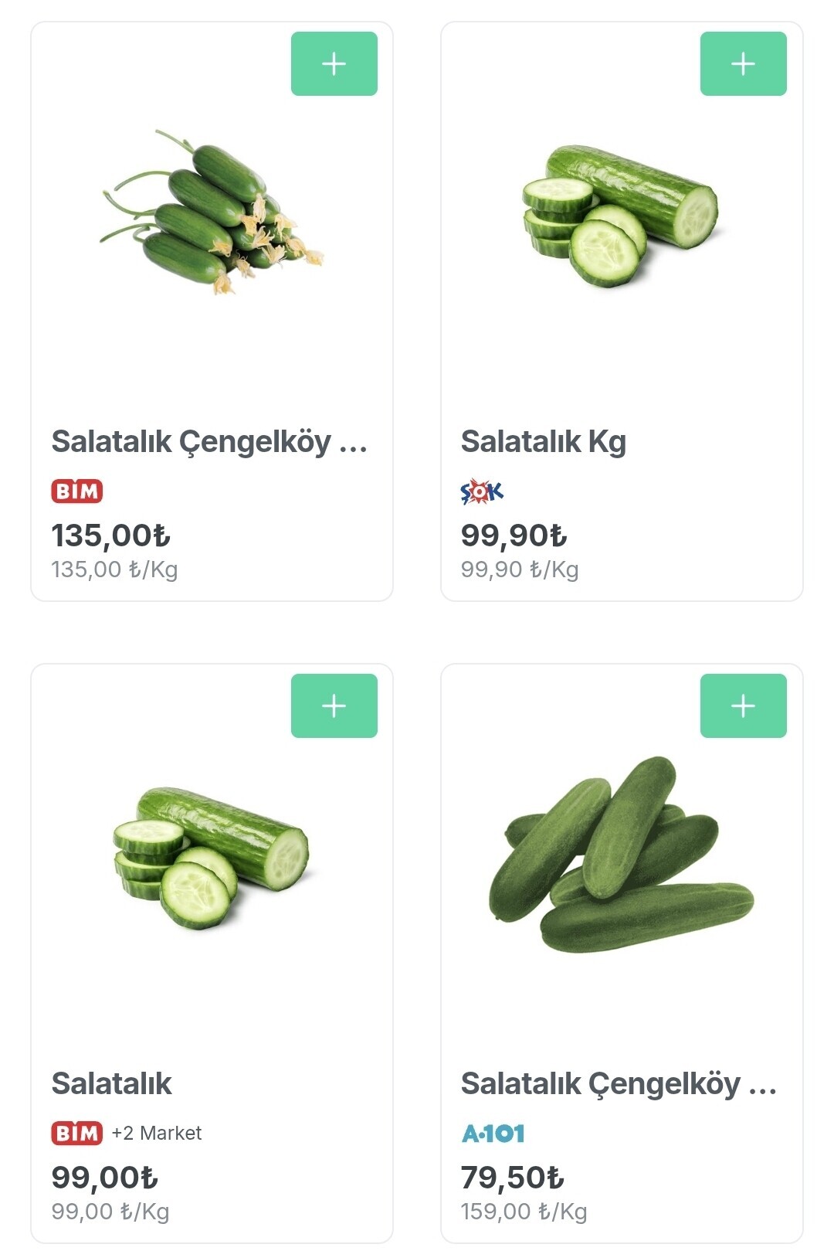Viewport: 834px width, 1251px height.
Task: Add the A-101 Çengelköy cucumber to cart
Action: point(743,705)
